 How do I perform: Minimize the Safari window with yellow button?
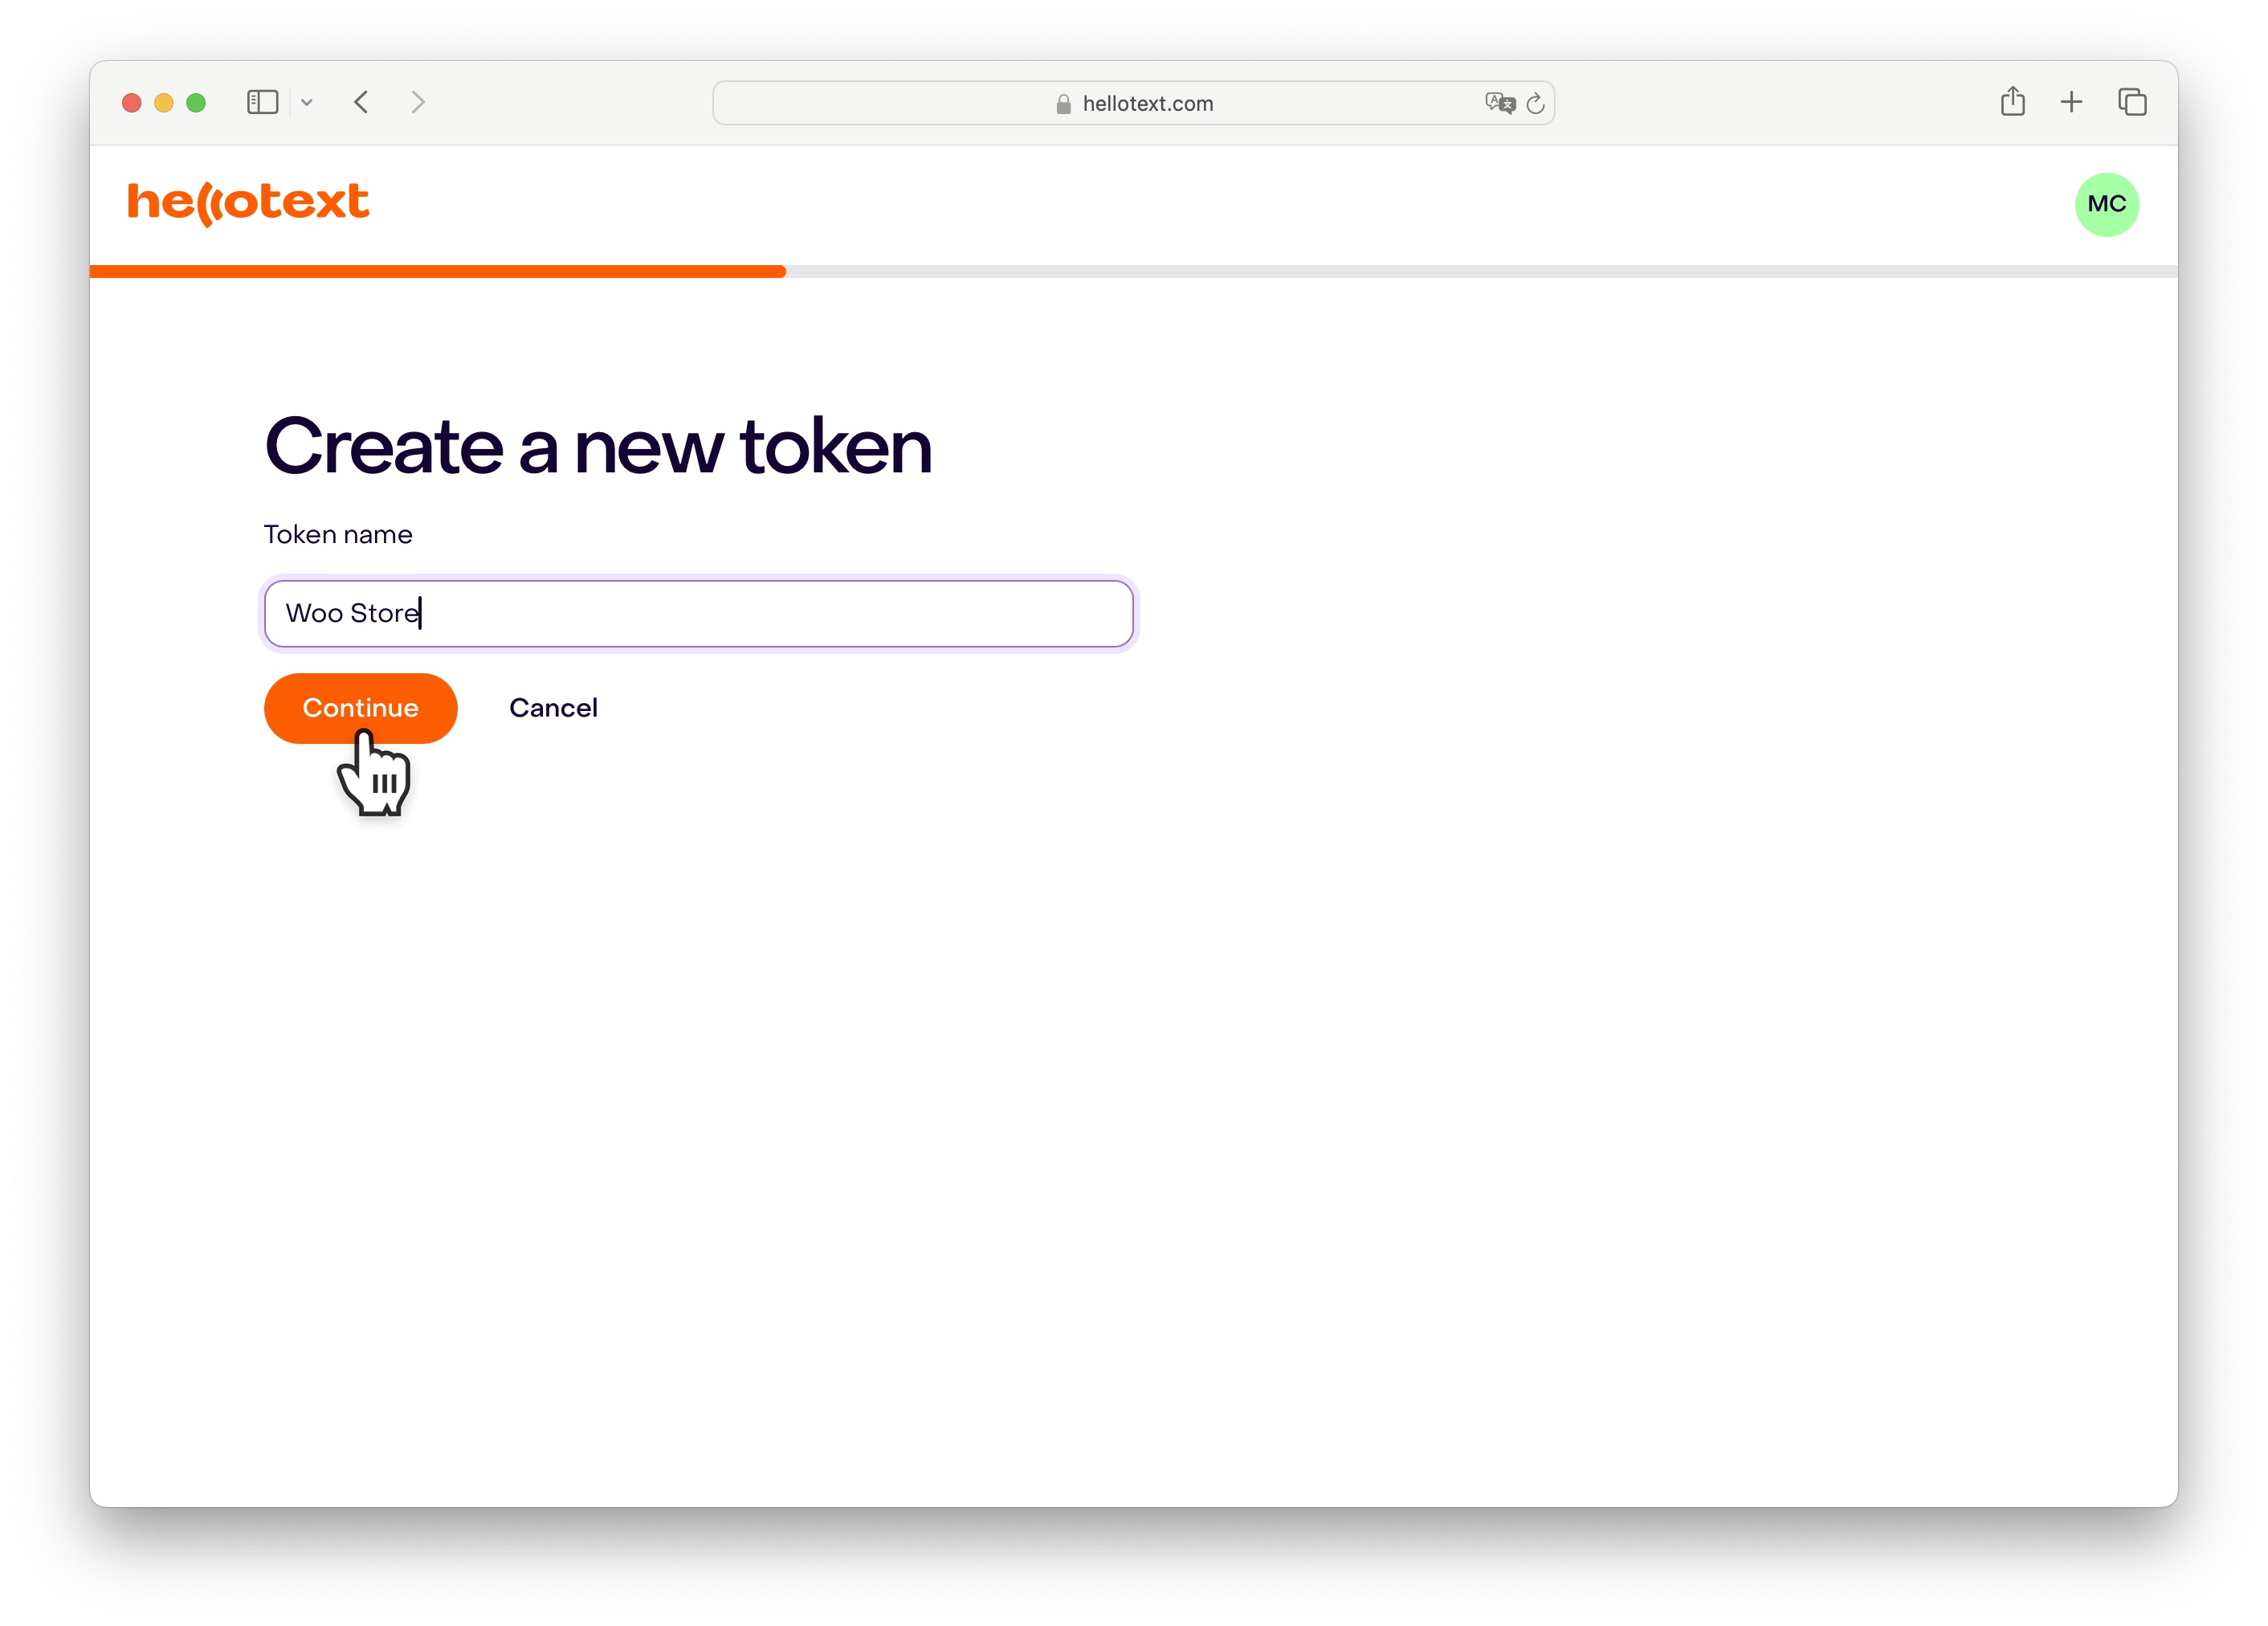coord(164,102)
